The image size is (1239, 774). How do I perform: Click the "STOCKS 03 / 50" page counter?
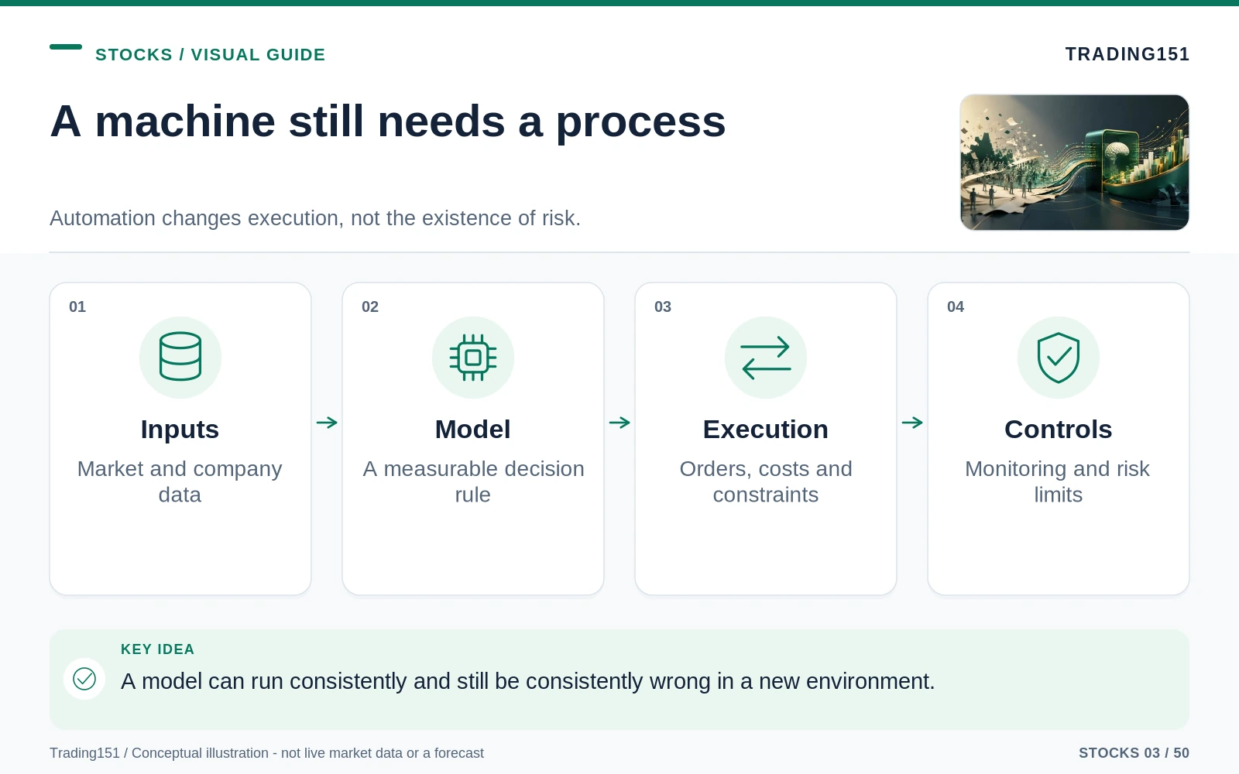[x=1134, y=753]
